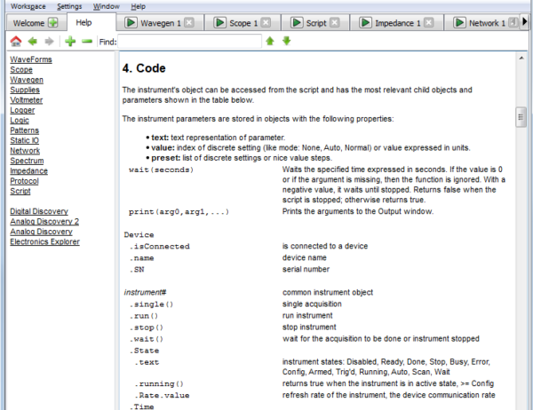Open the Protocol help link
The width and height of the screenshot is (533, 410).
24,181
